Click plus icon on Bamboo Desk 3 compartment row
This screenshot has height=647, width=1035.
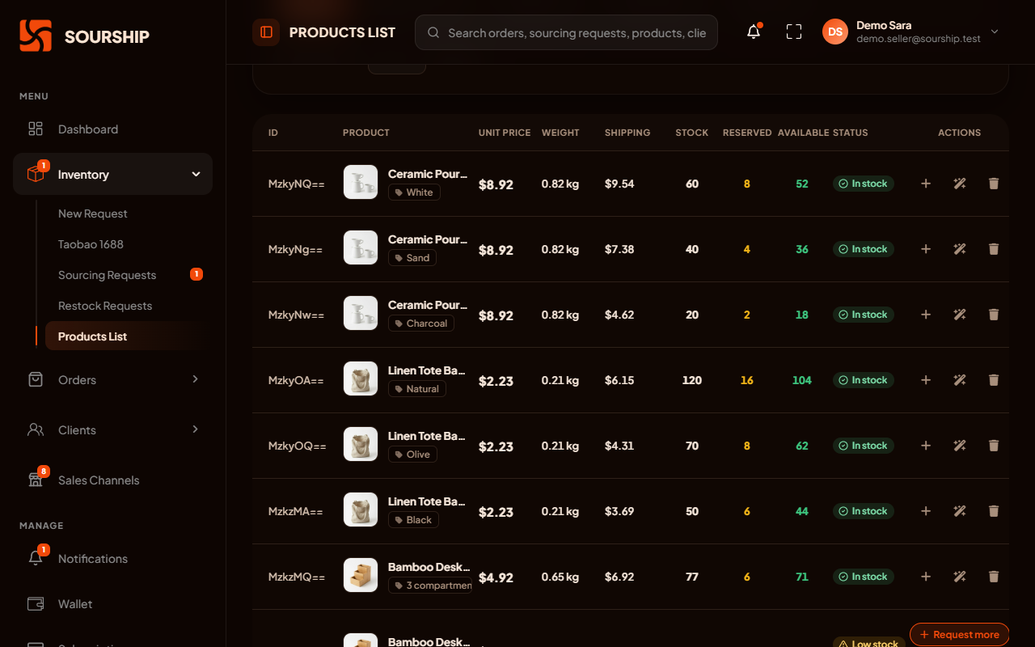tap(926, 577)
